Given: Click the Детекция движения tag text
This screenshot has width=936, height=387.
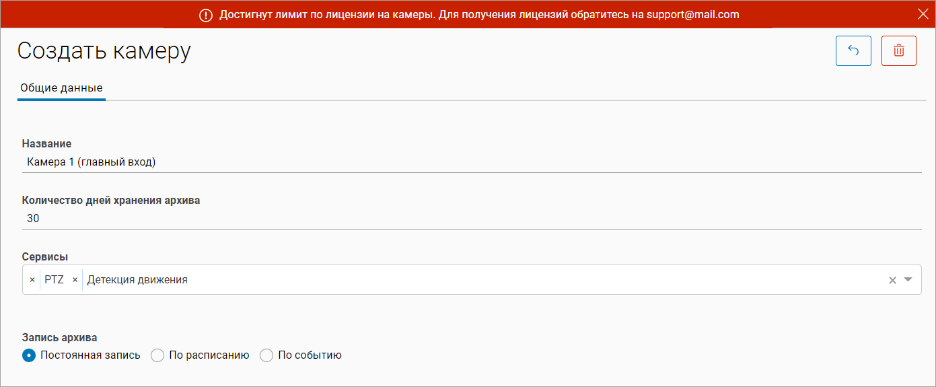Looking at the screenshot, I should tap(137, 280).
